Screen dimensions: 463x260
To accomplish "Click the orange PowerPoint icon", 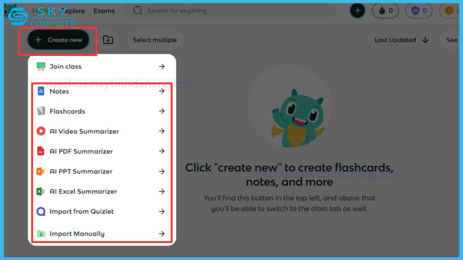I will [x=41, y=172].
